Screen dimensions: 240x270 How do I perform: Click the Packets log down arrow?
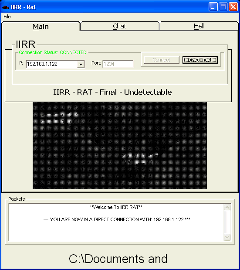coord(227,237)
